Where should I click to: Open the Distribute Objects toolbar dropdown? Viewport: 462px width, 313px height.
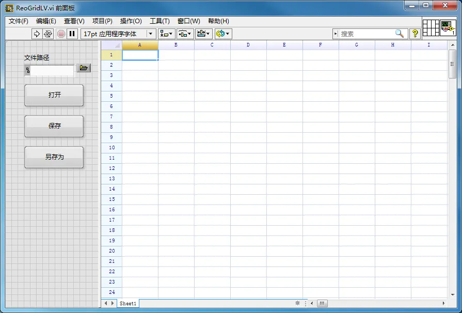[x=185, y=34]
